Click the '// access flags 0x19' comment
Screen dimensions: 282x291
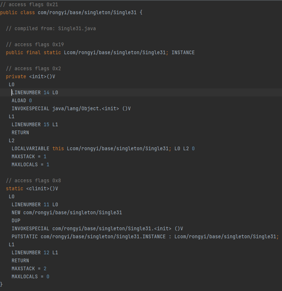pos(35,44)
